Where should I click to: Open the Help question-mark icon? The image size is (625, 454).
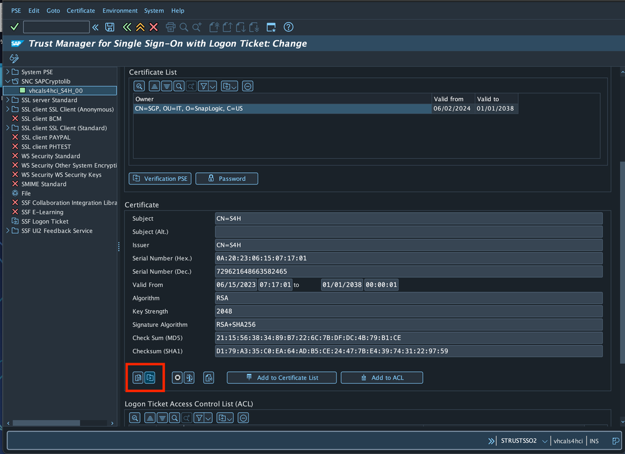pyautogui.click(x=288, y=27)
